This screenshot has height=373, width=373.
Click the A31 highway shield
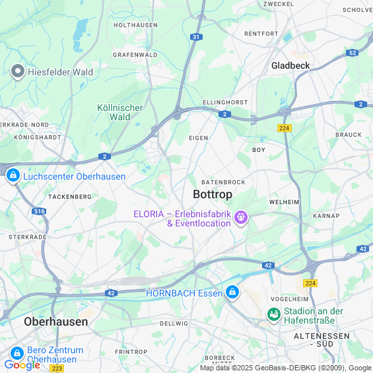(x=196, y=37)
